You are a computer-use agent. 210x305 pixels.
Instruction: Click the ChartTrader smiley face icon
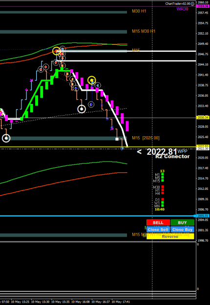coord(192,4)
